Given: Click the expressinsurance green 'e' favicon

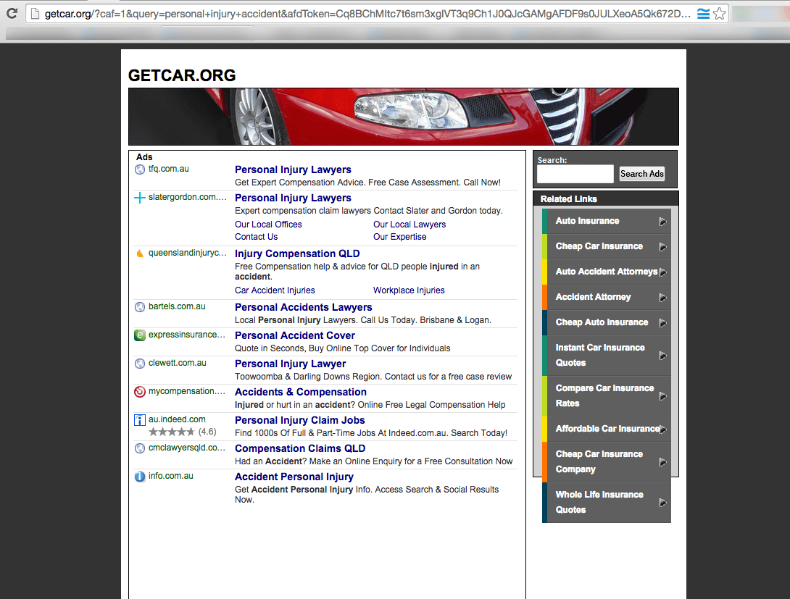Looking at the screenshot, I should coord(139,335).
